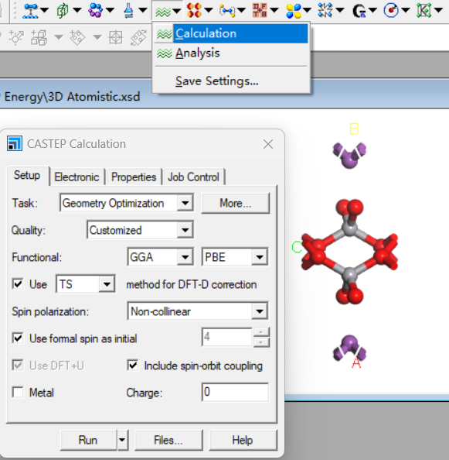The image size is (449, 460).
Task: Toggle Use formal spin as initial
Action: coord(18,338)
